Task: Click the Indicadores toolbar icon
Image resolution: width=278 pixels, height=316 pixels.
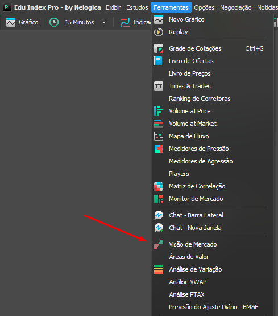Action: tap(125, 22)
